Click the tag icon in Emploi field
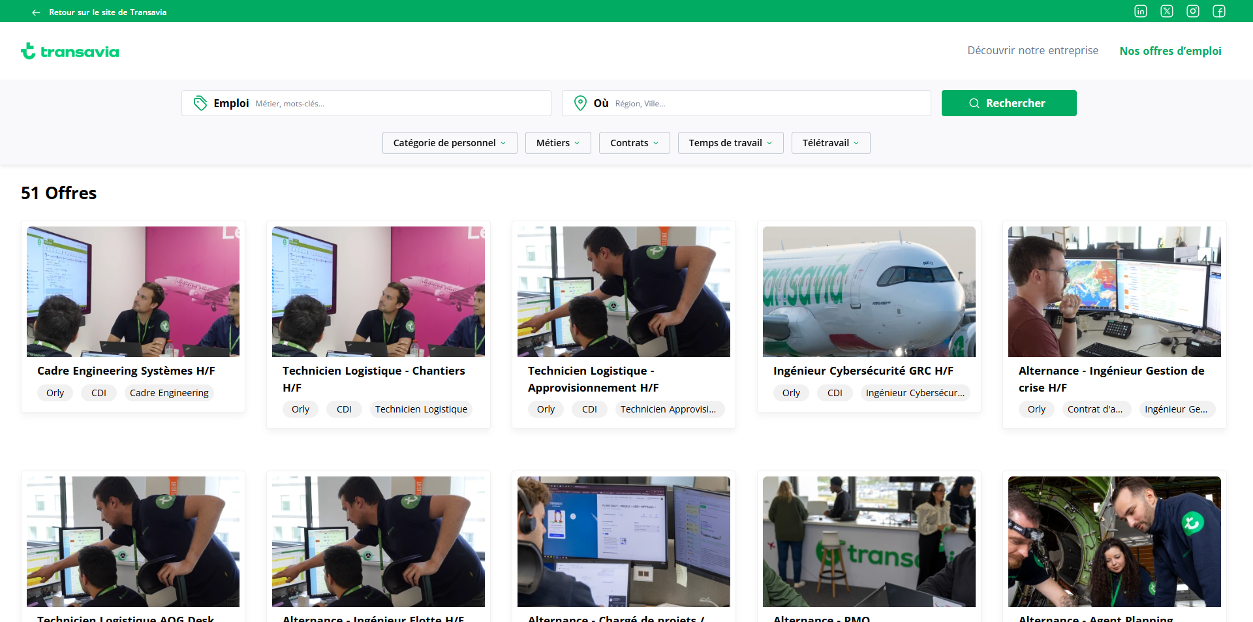This screenshot has height=622, width=1253. [200, 103]
